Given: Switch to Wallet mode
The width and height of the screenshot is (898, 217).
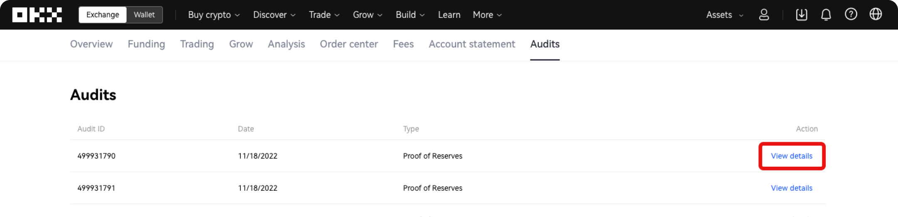Looking at the screenshot, I should (x=144, y=15).
